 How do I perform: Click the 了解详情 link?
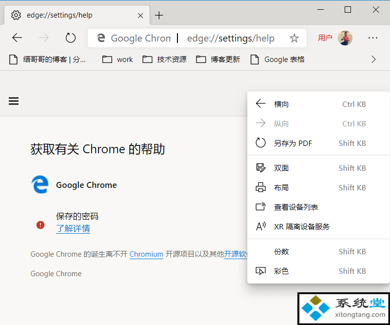pos(73,228)
